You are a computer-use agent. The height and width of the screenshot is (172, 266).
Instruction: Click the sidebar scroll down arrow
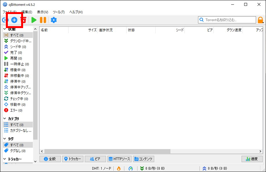(x=35, y=161)
